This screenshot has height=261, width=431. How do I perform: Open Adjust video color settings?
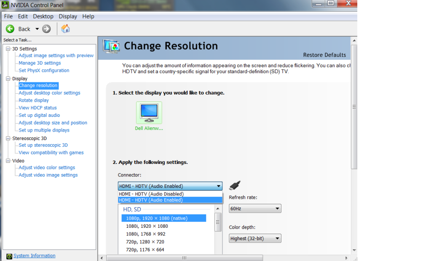(x=47, y=167)
